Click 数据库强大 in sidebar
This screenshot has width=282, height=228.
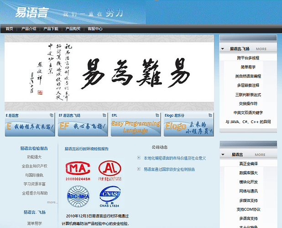tap(248, 173)
